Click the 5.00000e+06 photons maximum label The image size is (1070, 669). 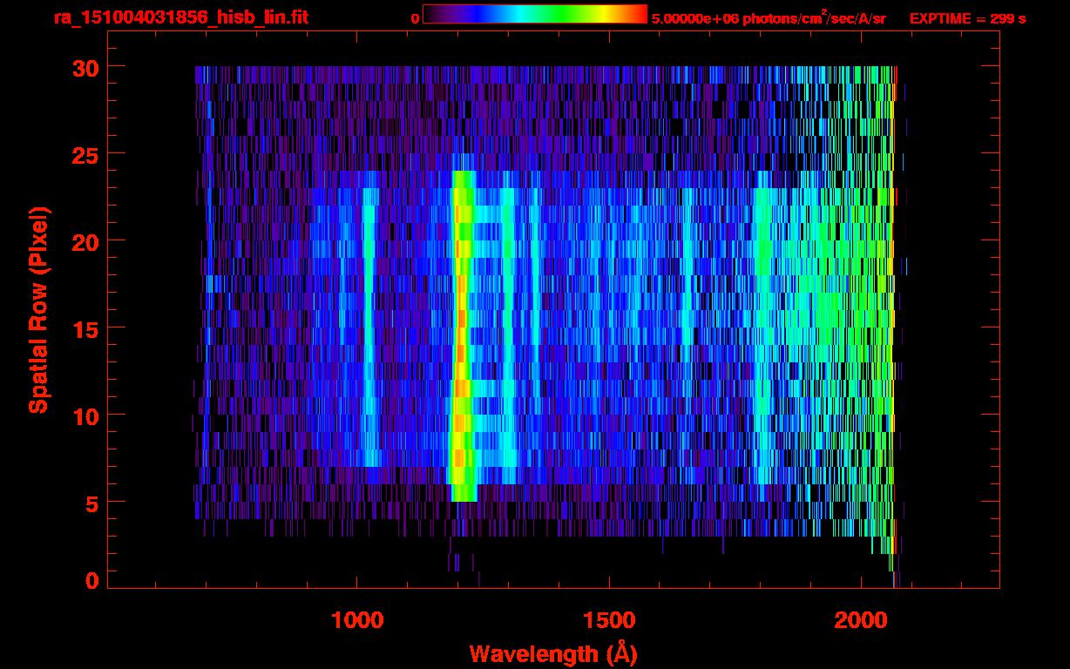click(768, 18)
